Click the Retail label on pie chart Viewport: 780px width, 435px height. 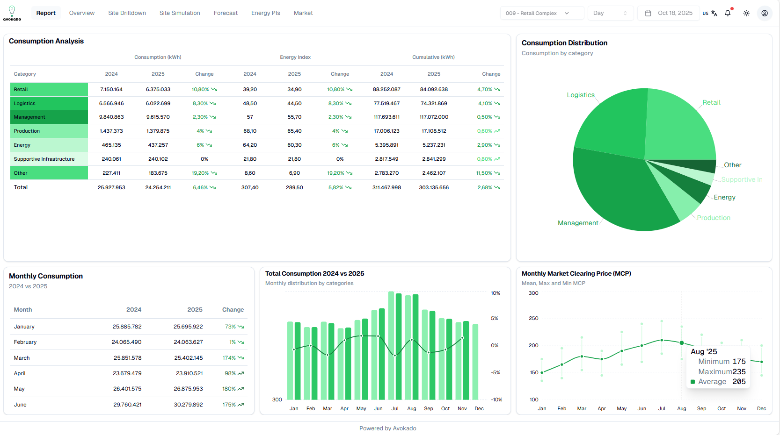[711, 102]
